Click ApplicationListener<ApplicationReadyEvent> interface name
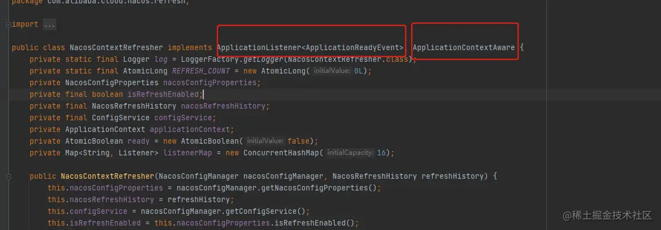661x230 pixels. [x=310, y=47]
